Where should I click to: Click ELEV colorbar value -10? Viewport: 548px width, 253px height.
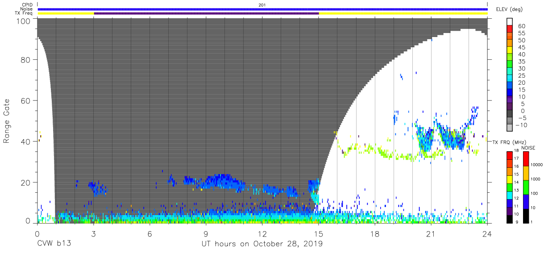[x=522, y=125]
